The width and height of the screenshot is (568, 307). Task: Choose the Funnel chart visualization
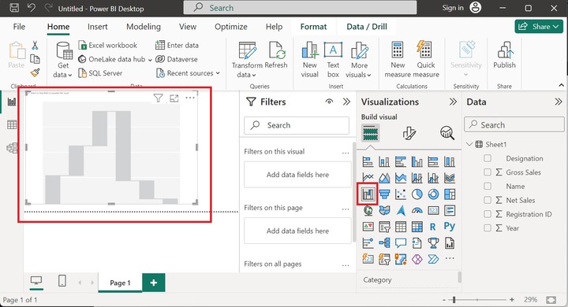coord(384,194)
